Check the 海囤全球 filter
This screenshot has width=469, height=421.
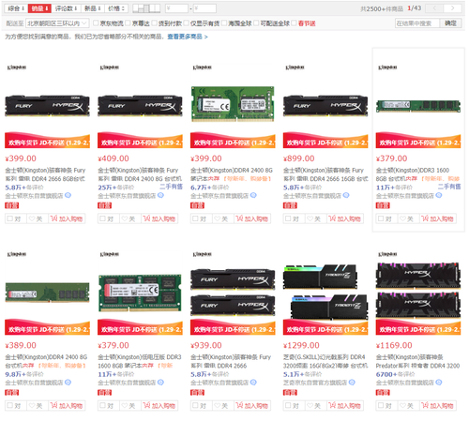[x=224, y=23]
